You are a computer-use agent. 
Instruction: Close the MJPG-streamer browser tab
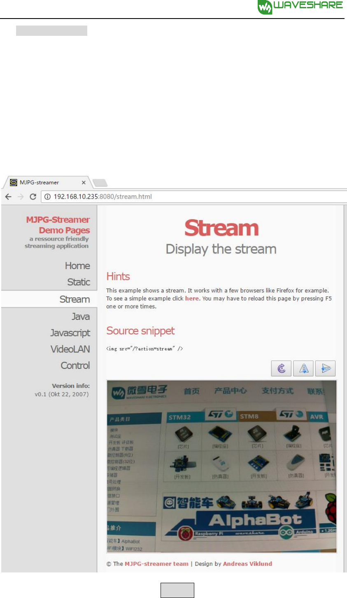pos(84,182)
